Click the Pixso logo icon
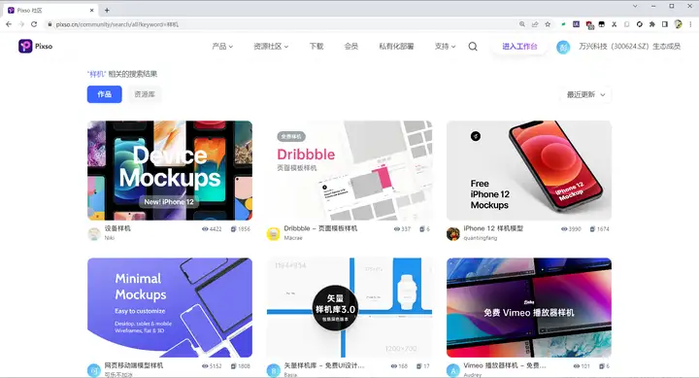 25,46
